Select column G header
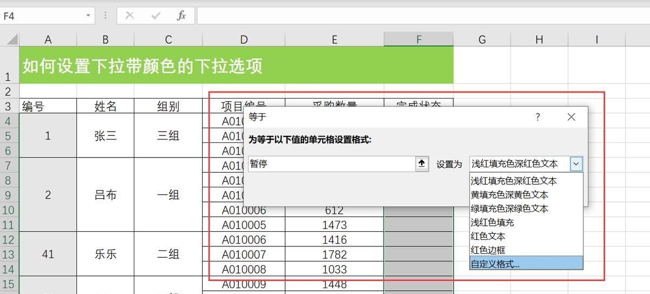The width and height of the screenshot is (650, 294). point(482,39)
